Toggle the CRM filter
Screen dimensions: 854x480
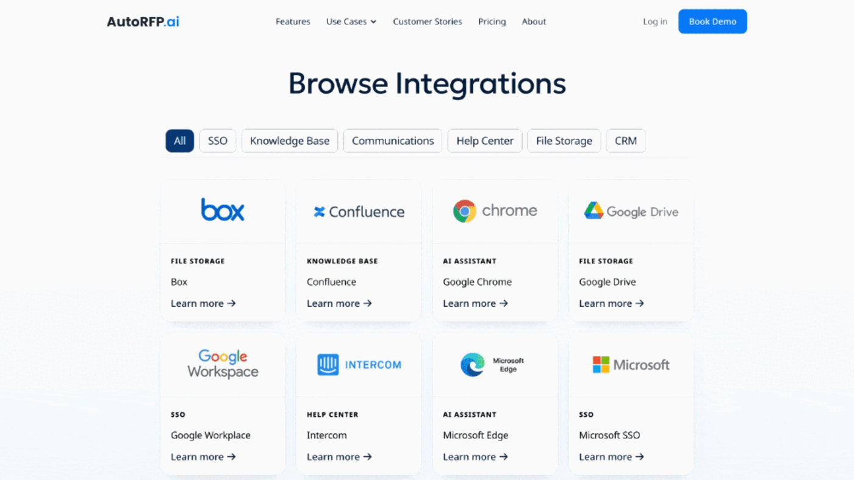(625, 141)
